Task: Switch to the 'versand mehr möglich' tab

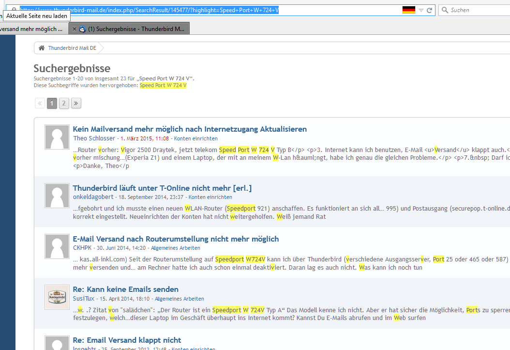Action: [31, 29]
